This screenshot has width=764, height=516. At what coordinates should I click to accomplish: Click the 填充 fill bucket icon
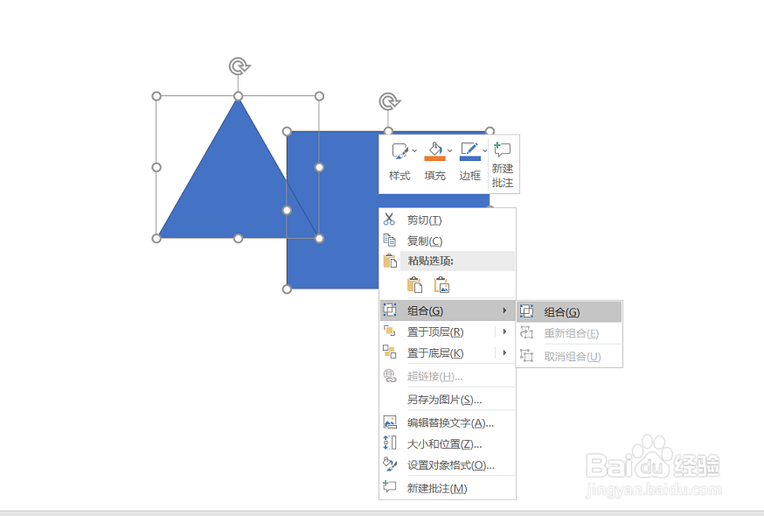pos(434,149)
